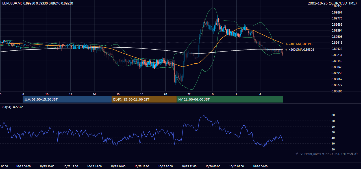Select the London 15:30-21:00 JST session bar
The width and height of the screenshot is (361, 169).
(x=144, y=99)
